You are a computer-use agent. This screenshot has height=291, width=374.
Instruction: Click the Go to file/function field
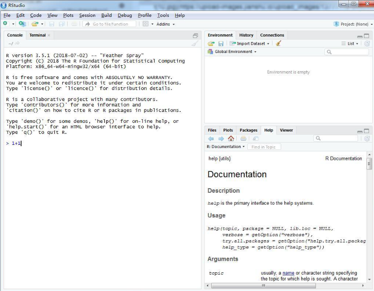(x=109, y=24)
